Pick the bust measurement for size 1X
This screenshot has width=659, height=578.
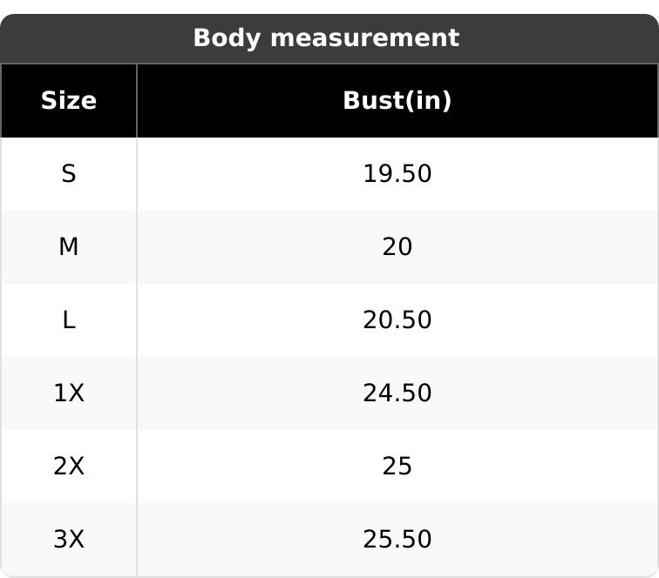tap(397, 393)
